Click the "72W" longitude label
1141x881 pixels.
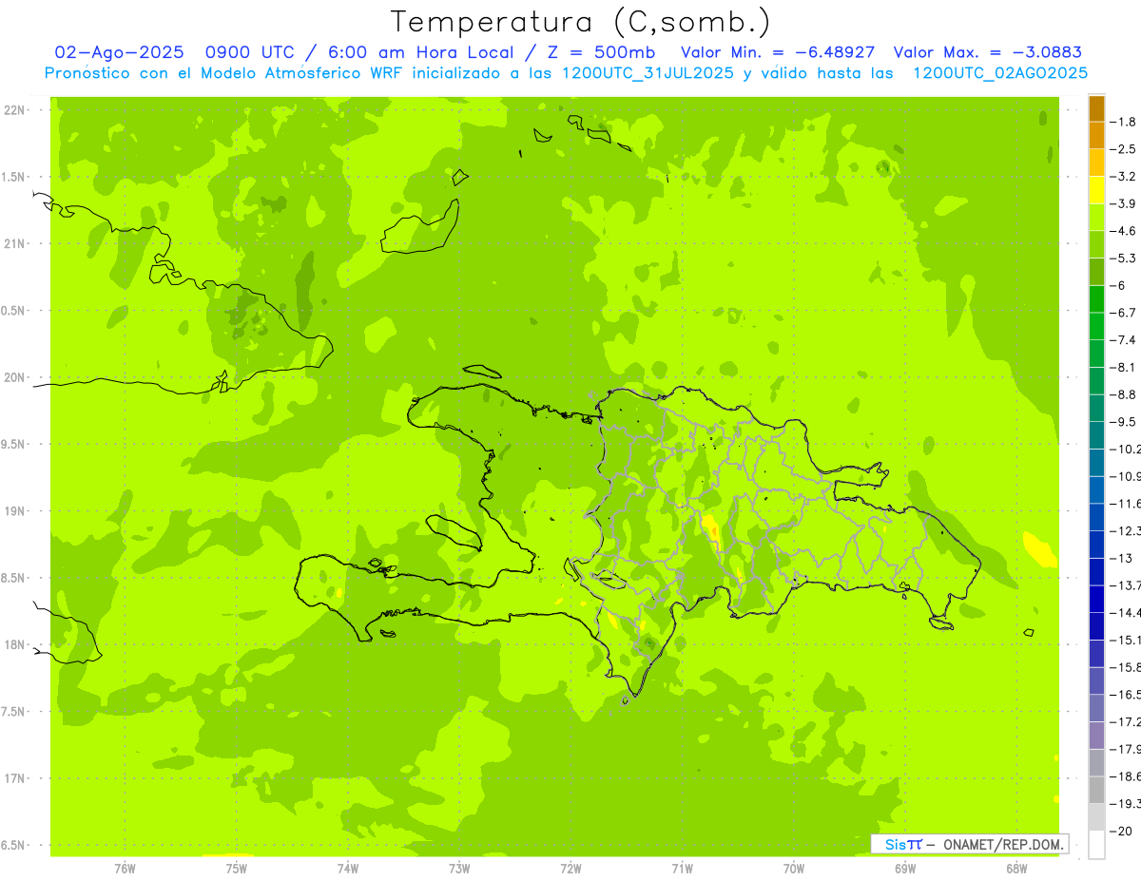(x=570, y=868)
